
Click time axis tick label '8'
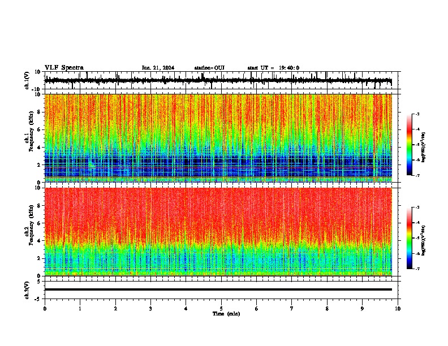pyautogui.click(x=327, y=309)
